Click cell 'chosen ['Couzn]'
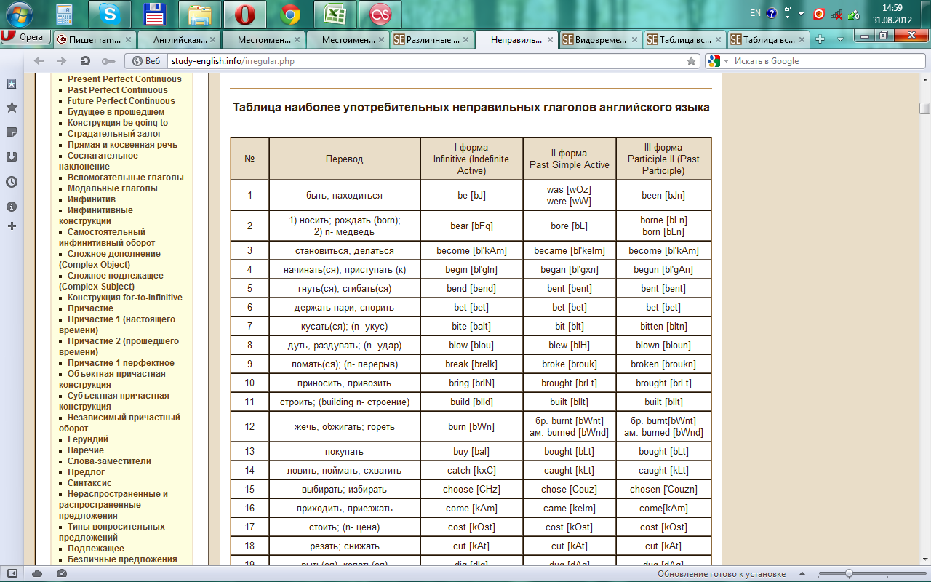The image size is (931, 582). point(663,490)
